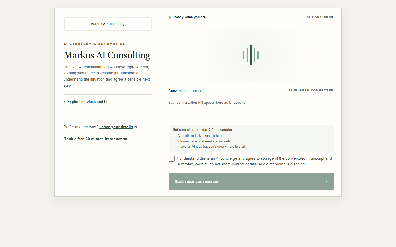
Task: Click the AI STRATEGY & AUTOMATION label
Action: pyautogui.click(x=95, y=44)
